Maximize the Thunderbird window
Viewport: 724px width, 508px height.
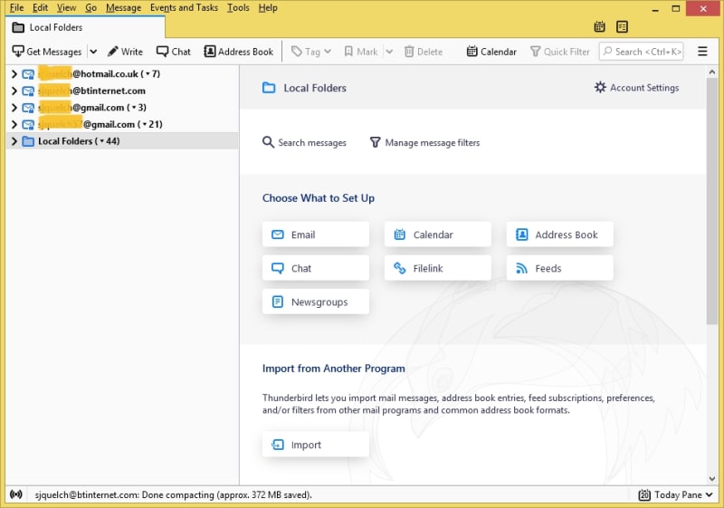675,9
